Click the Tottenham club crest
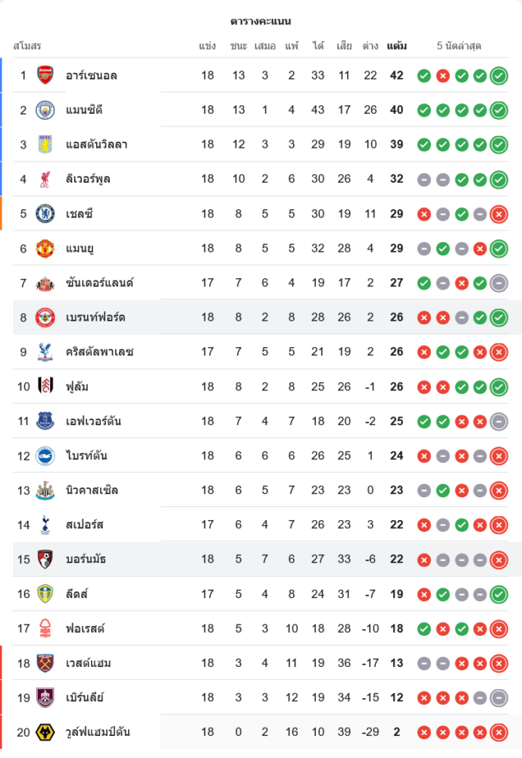 (x=45, y=525)
